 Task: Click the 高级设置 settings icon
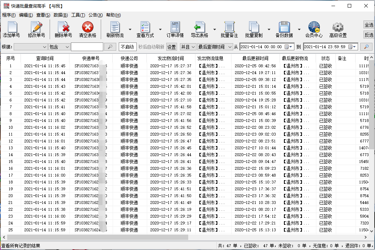click(338, 29)
